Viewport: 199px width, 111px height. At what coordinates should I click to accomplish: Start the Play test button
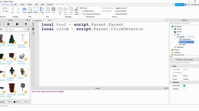click(x=42, y=9)
